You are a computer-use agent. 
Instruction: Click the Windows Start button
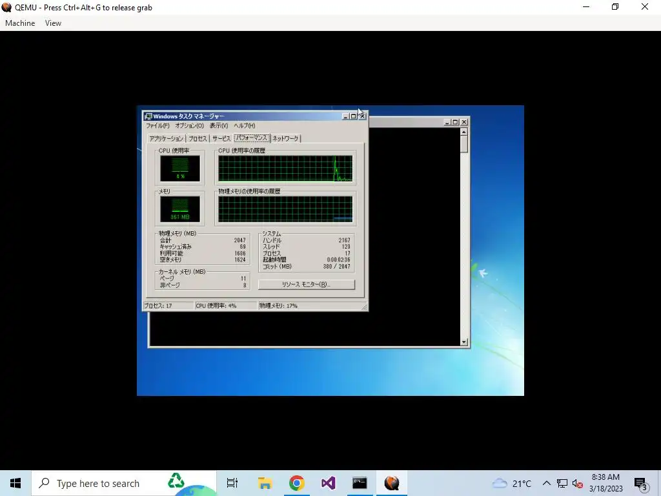15,483
